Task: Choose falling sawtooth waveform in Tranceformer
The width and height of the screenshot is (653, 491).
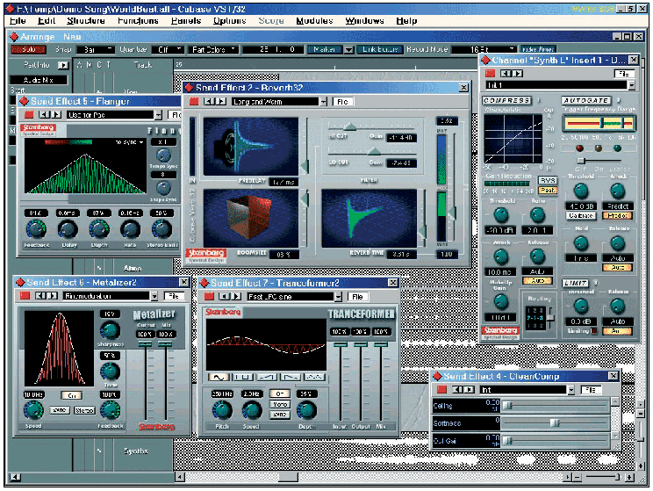Action: (x=291, y=377)
